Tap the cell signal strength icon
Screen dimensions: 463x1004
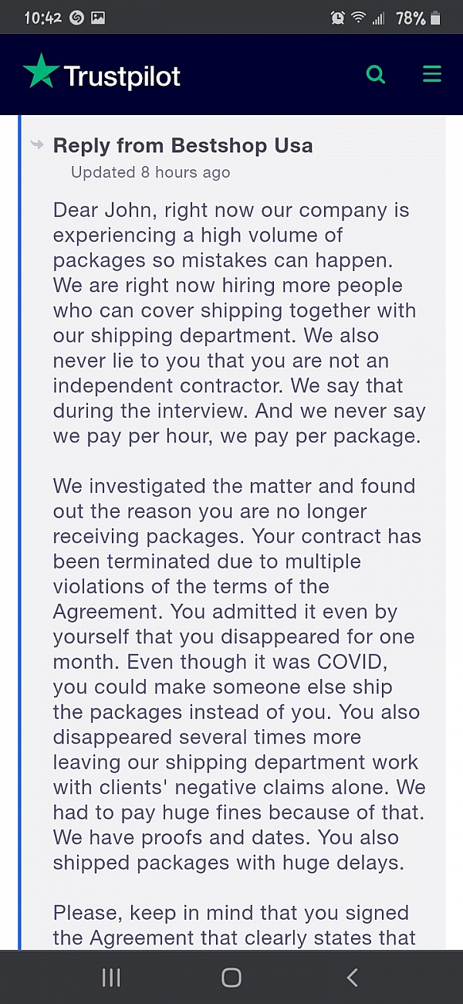(378, 17)
